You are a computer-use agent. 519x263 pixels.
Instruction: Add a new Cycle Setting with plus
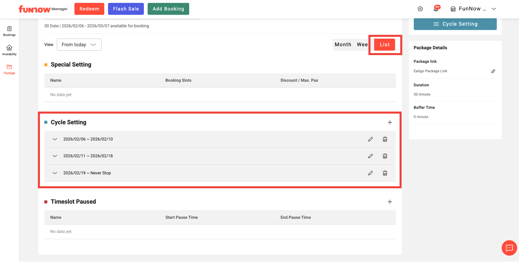(x=390, y=122)
